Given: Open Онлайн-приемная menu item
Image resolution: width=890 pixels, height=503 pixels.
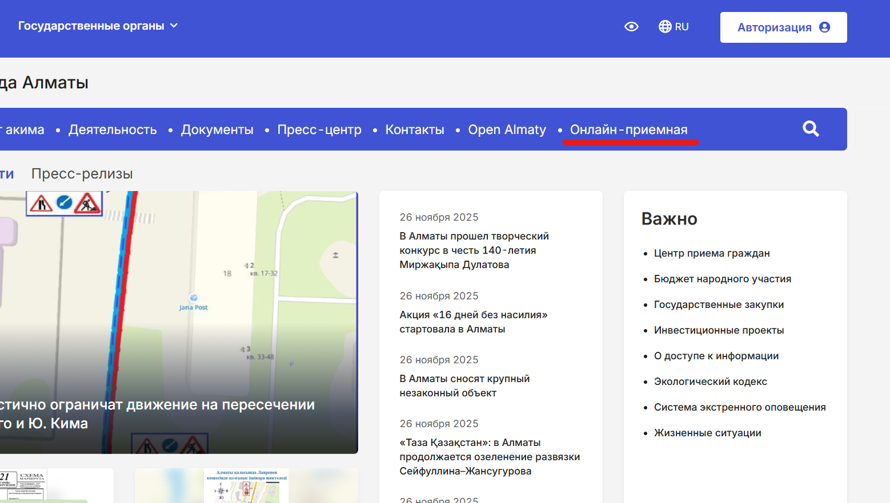Looking at the screenshot, I should [628, 130].
